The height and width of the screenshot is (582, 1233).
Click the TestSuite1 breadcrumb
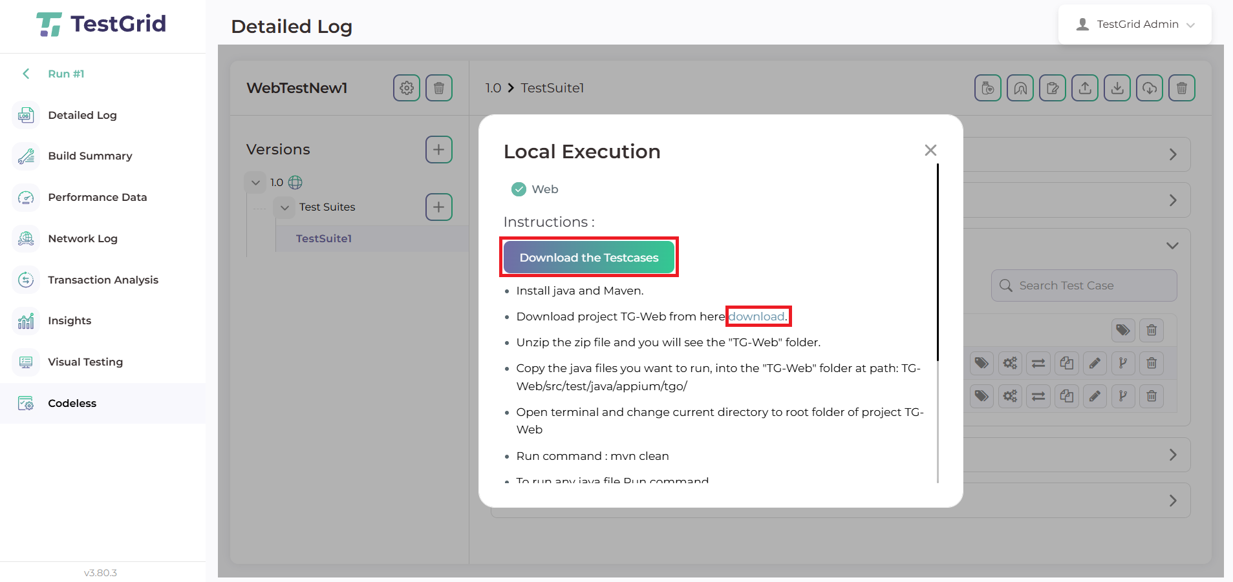[x=553, y=88]
